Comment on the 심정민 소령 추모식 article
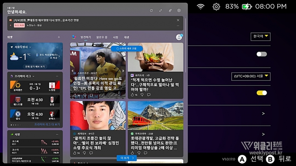 click(x=91, y=153)
